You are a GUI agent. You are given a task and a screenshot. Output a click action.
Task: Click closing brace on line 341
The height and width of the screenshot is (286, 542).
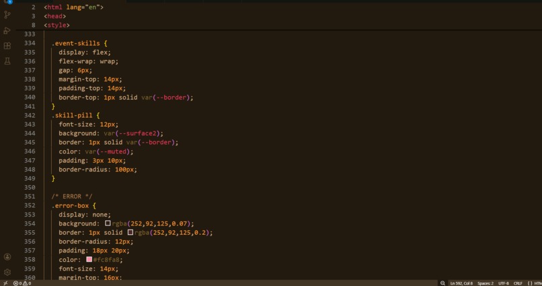(53, 106)
